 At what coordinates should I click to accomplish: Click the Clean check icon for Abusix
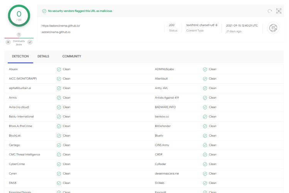click(59, 69)
